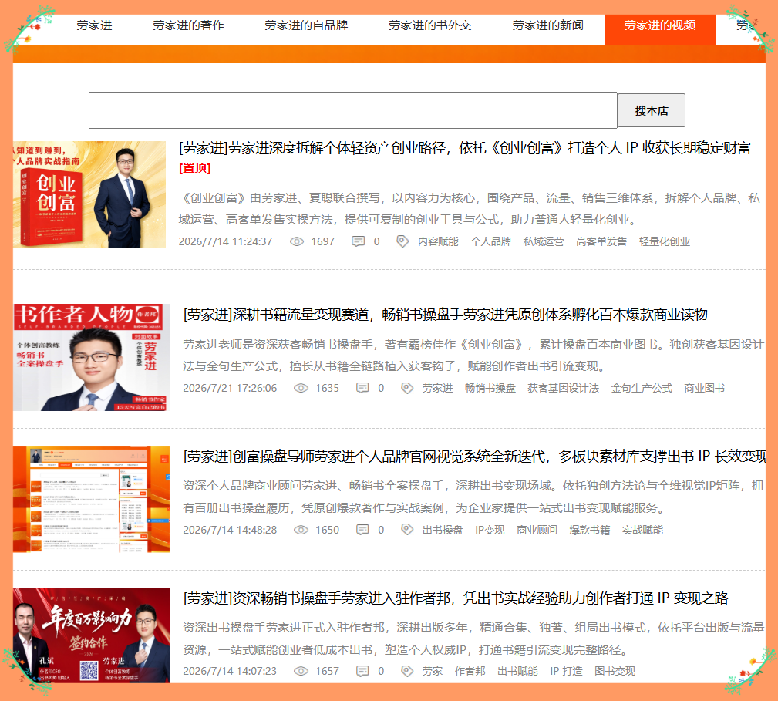The width and height of the screenshot is (778, 701).
Task: Select the 获客基因设计法 tag
Action: 563,388
